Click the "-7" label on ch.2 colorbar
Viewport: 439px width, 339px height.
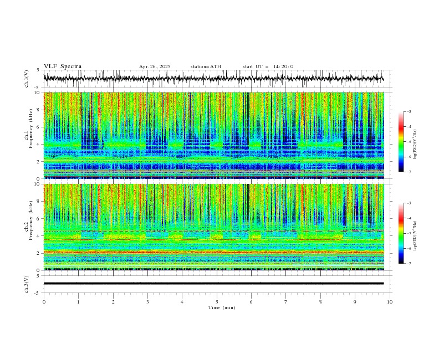(409, 264)
